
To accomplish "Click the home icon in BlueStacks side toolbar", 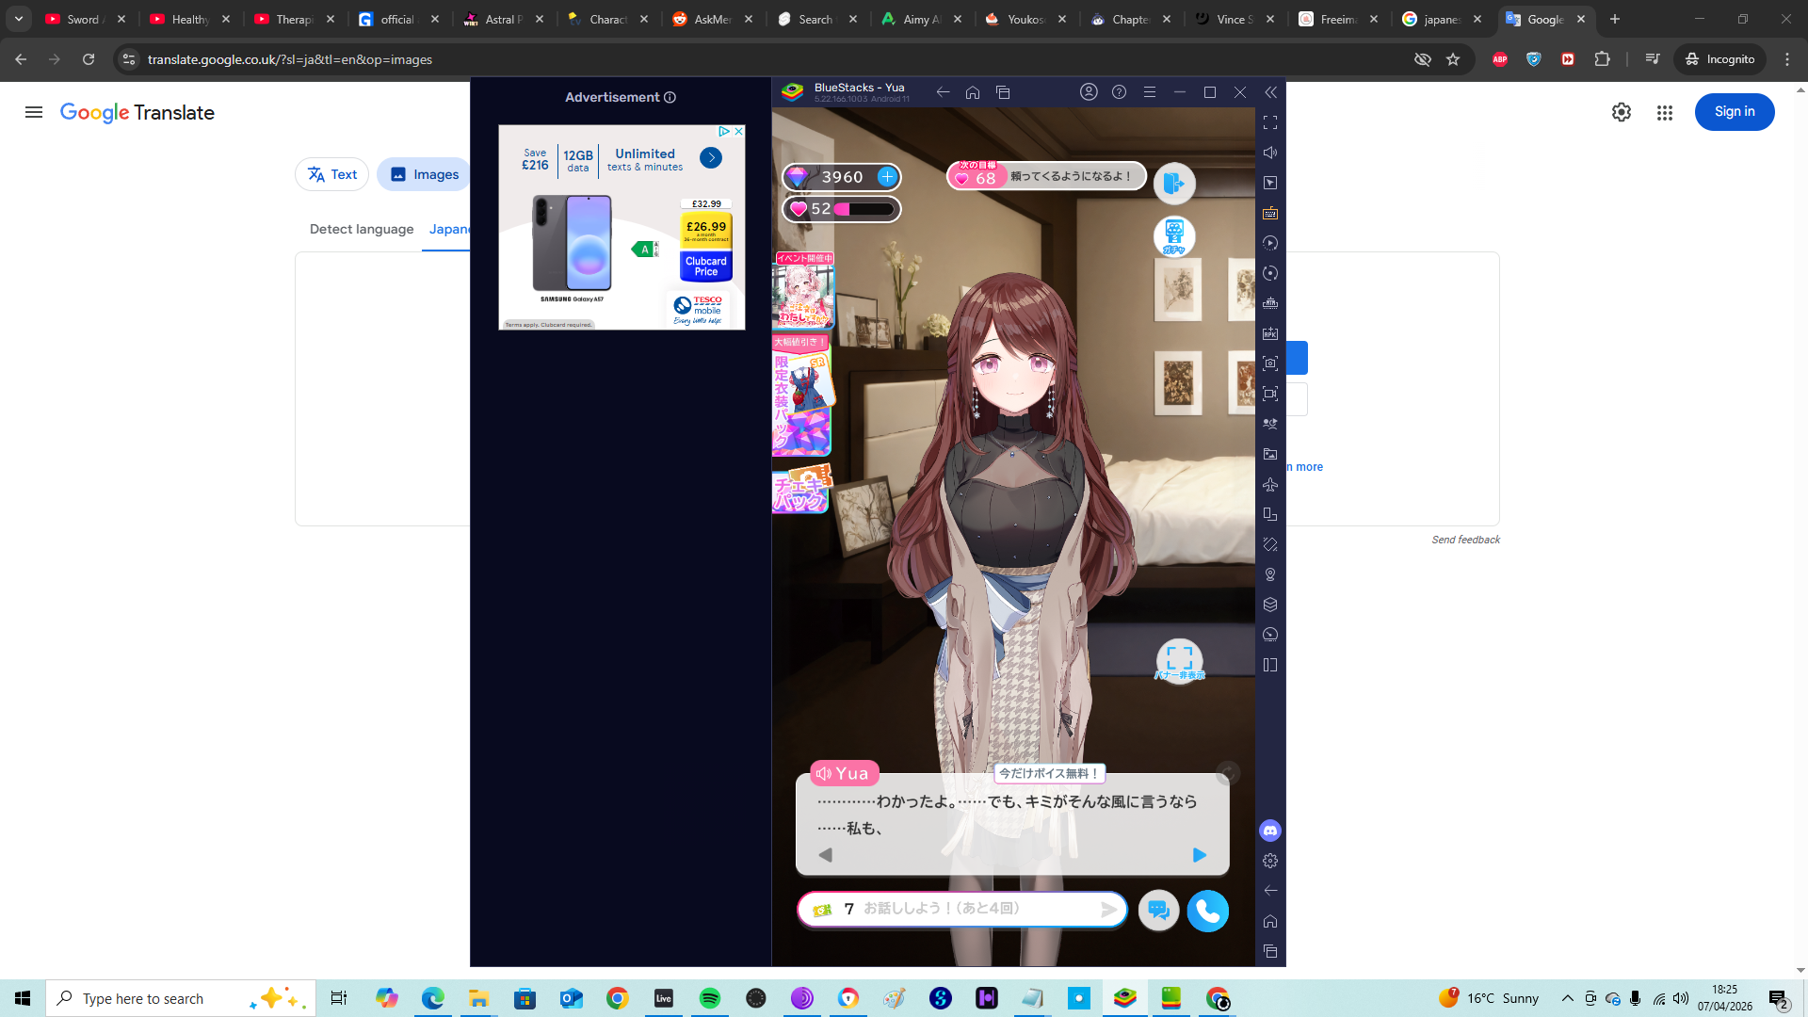I will click(1270, 921).
